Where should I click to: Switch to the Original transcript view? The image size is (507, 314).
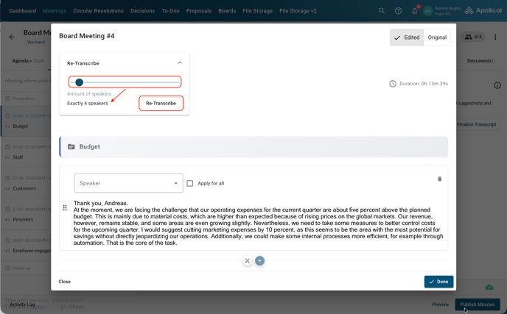click(x=437, y=38)
